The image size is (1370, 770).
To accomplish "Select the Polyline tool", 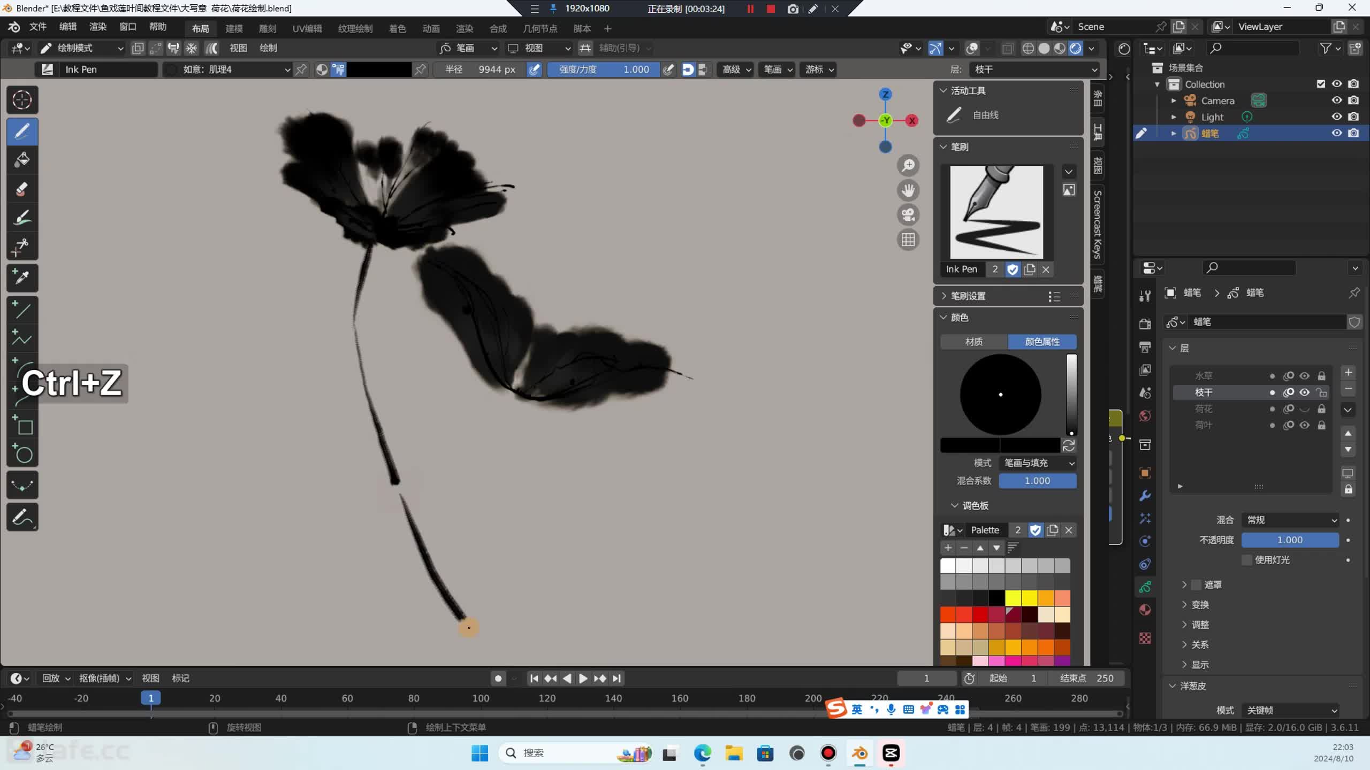I will 22,338.
